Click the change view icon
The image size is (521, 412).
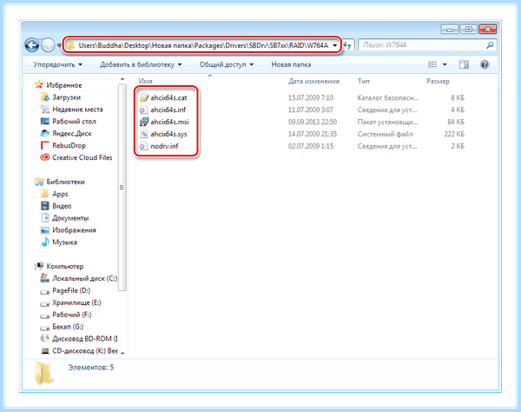(432, 64)
